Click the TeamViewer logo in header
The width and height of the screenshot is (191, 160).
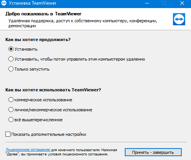(x=179, y=19)
